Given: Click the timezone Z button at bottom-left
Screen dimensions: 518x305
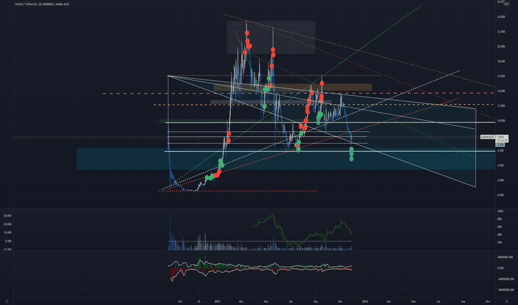Looking at the screenshot, I should tap(6, 301).
